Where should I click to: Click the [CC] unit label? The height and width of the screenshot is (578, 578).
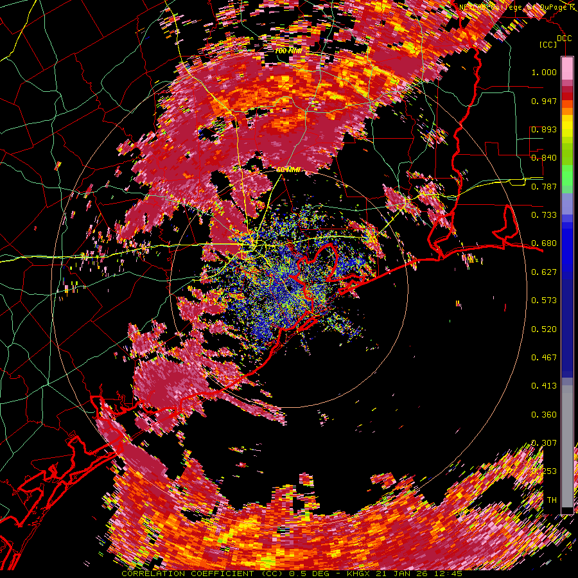(548, 44)
